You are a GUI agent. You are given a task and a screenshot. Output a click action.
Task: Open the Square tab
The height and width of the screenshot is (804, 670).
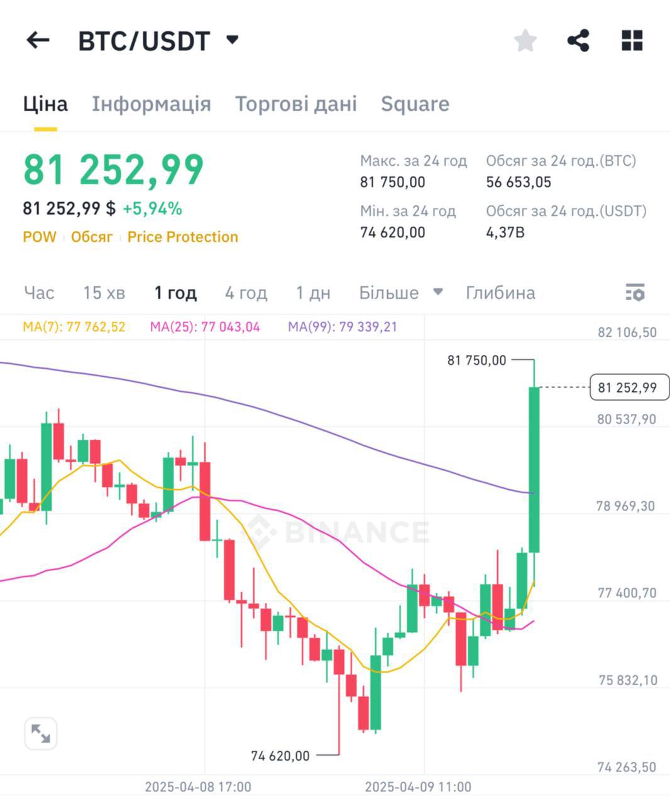[415, 104]
